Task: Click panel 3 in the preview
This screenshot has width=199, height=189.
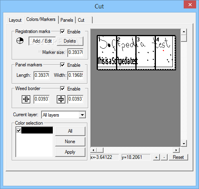Action: 146,52
